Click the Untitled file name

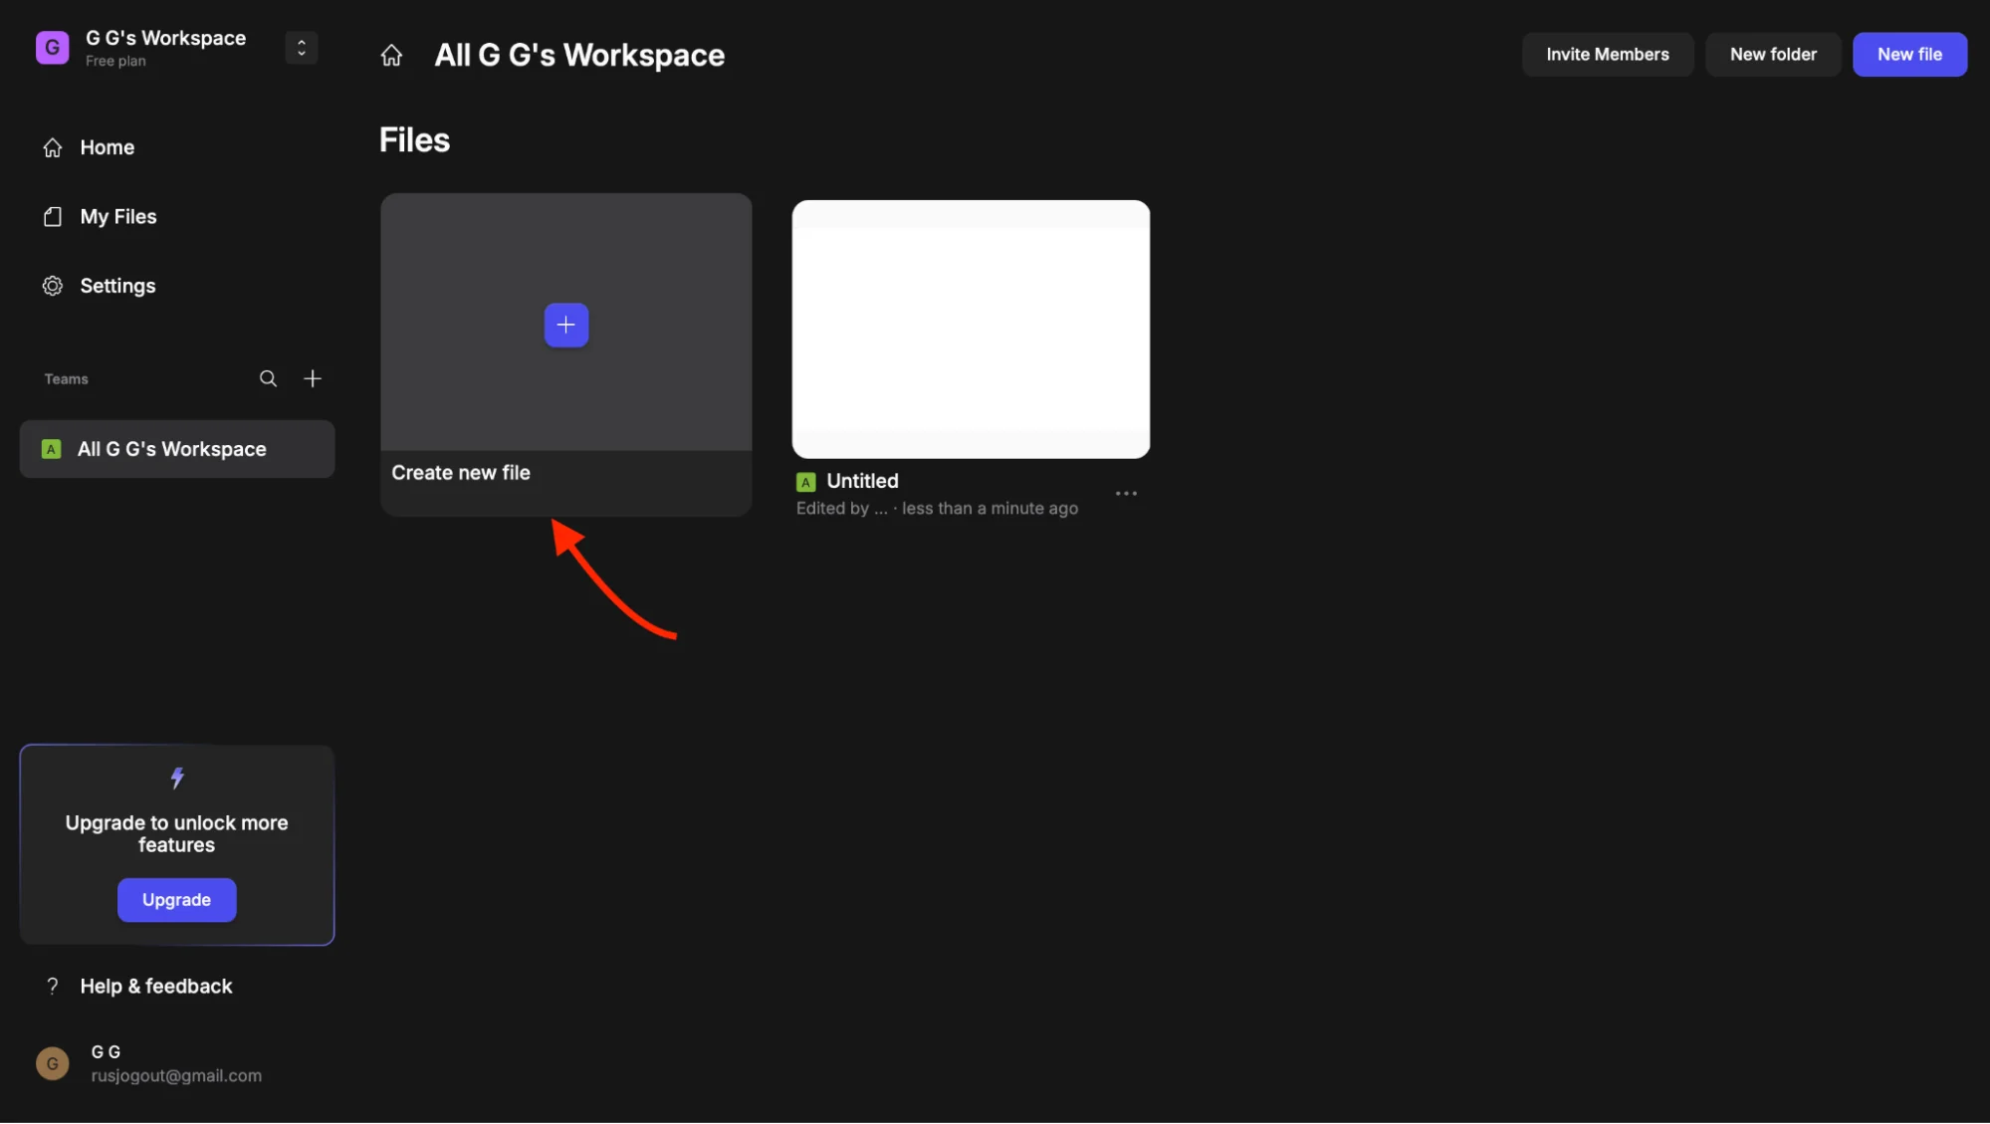coord(862,481)
